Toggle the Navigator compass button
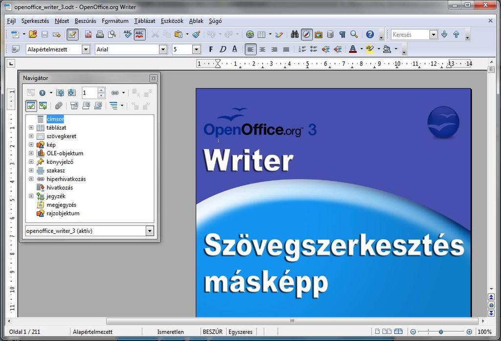501x341 pixels. [306, 34]
